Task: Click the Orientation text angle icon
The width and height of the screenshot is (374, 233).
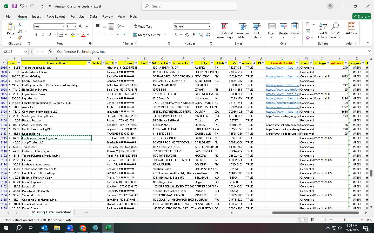Action: 119,26
